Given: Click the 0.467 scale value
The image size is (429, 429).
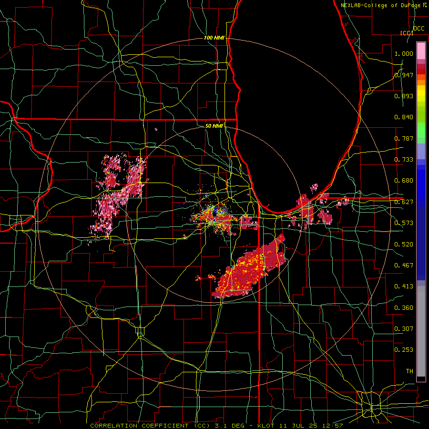Looking at the screenshot, I should point(404,266).
